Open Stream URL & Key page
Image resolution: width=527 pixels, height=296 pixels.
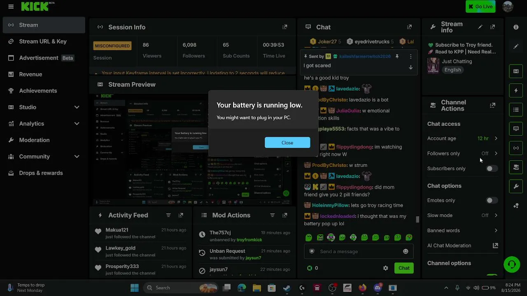pos(44,42)
